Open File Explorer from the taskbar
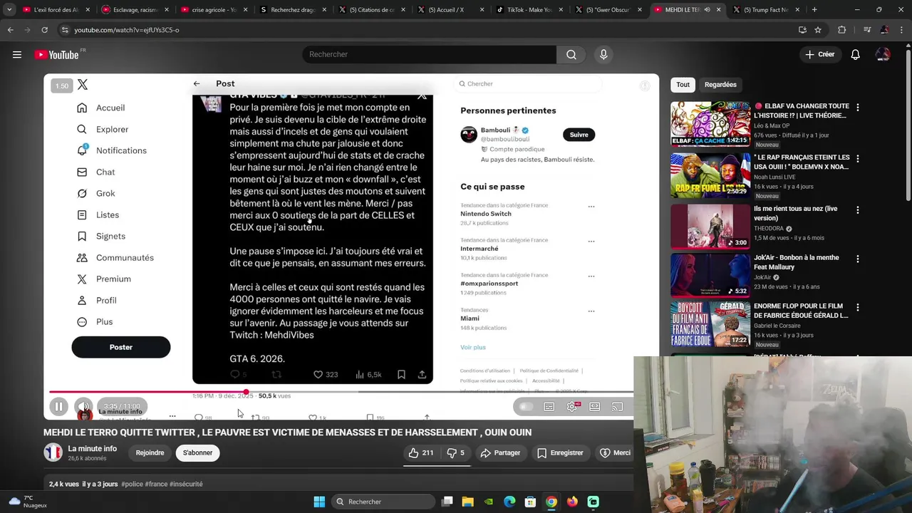 [467, 502]
